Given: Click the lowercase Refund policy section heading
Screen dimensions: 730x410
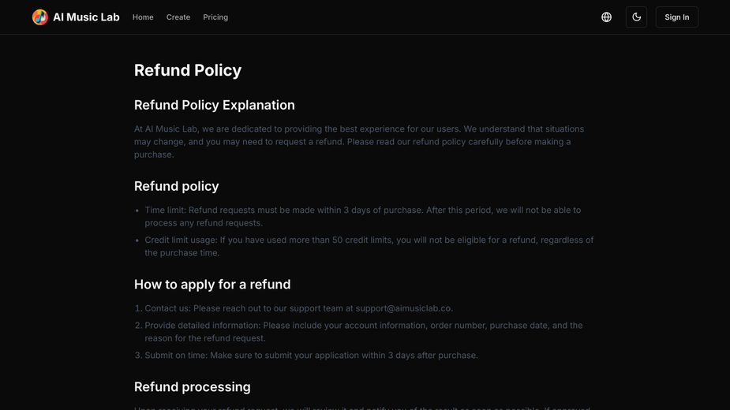Looking at the screenshot, I should [177, 186].
